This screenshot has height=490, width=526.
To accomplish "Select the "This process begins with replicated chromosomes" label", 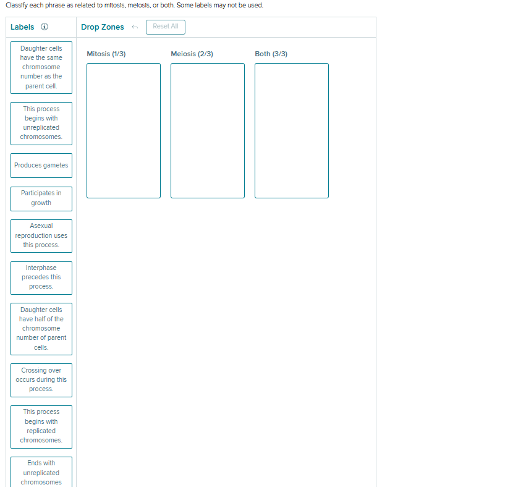I will (x=41, y=426).
